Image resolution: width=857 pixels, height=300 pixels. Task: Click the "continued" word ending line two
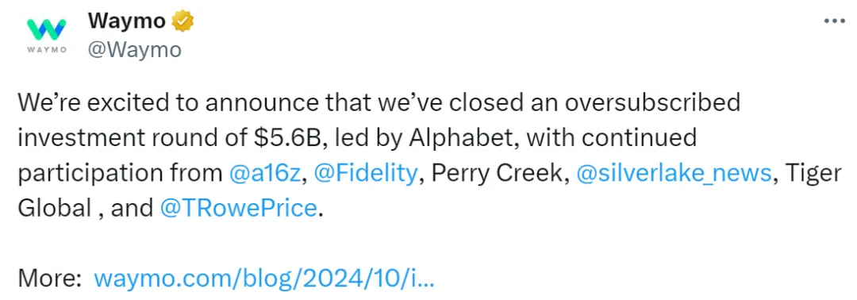pyautogui.click(x=644, y=139)
